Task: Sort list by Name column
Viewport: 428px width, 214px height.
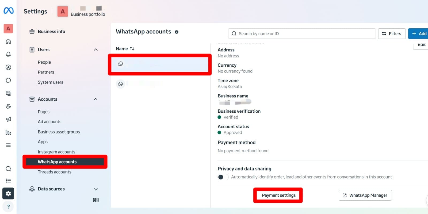Action: pos(125,49)
